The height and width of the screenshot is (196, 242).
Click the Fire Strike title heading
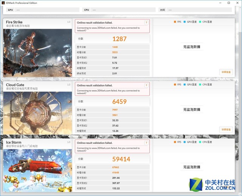pos(14,22)
